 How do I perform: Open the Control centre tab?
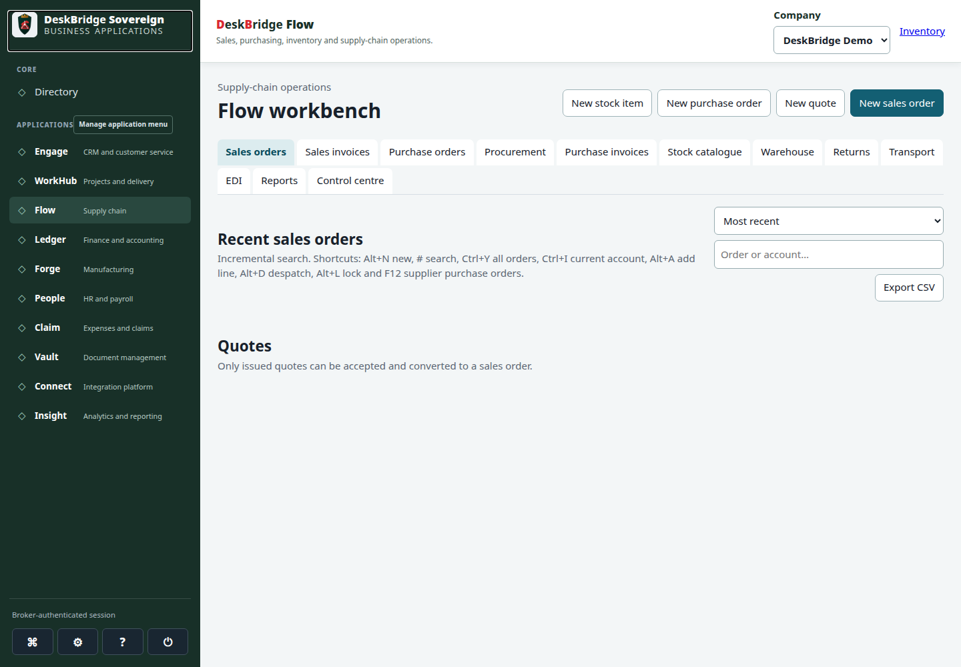tap(350, 181)
